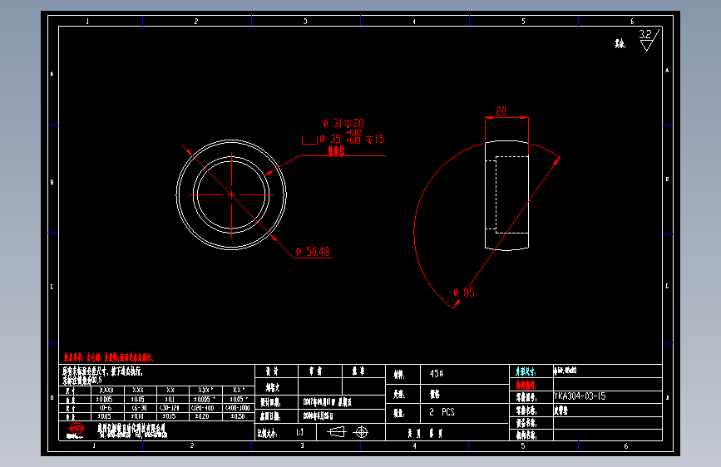Screen dimensions: 721x467
Task: Pick the 20 width dimension above the side view
Action: pyautogui.click(x=501, y=111)
